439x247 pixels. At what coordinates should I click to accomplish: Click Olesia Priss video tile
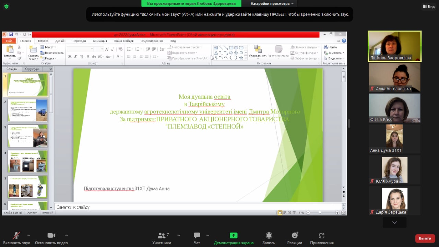pos(394,108)
